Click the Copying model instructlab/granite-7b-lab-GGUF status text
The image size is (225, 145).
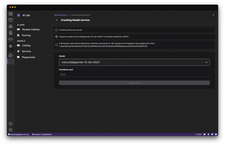[94, 37]
